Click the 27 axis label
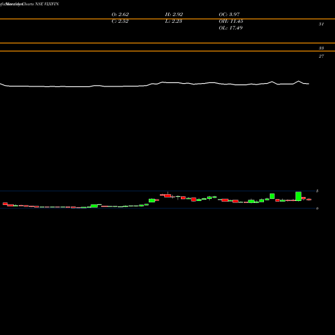 coord(321,56)
